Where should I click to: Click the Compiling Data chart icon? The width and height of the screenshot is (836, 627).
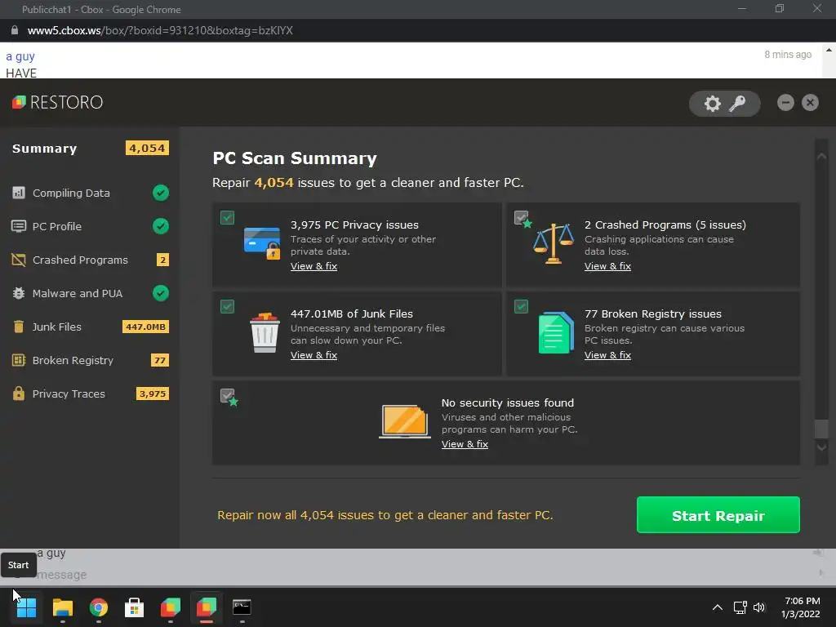(19, 193)
